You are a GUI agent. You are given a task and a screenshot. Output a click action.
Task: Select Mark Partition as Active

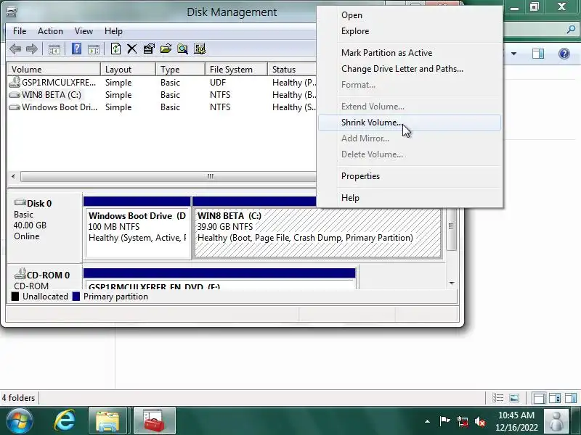pyautogui.click(x=410, y=53)
